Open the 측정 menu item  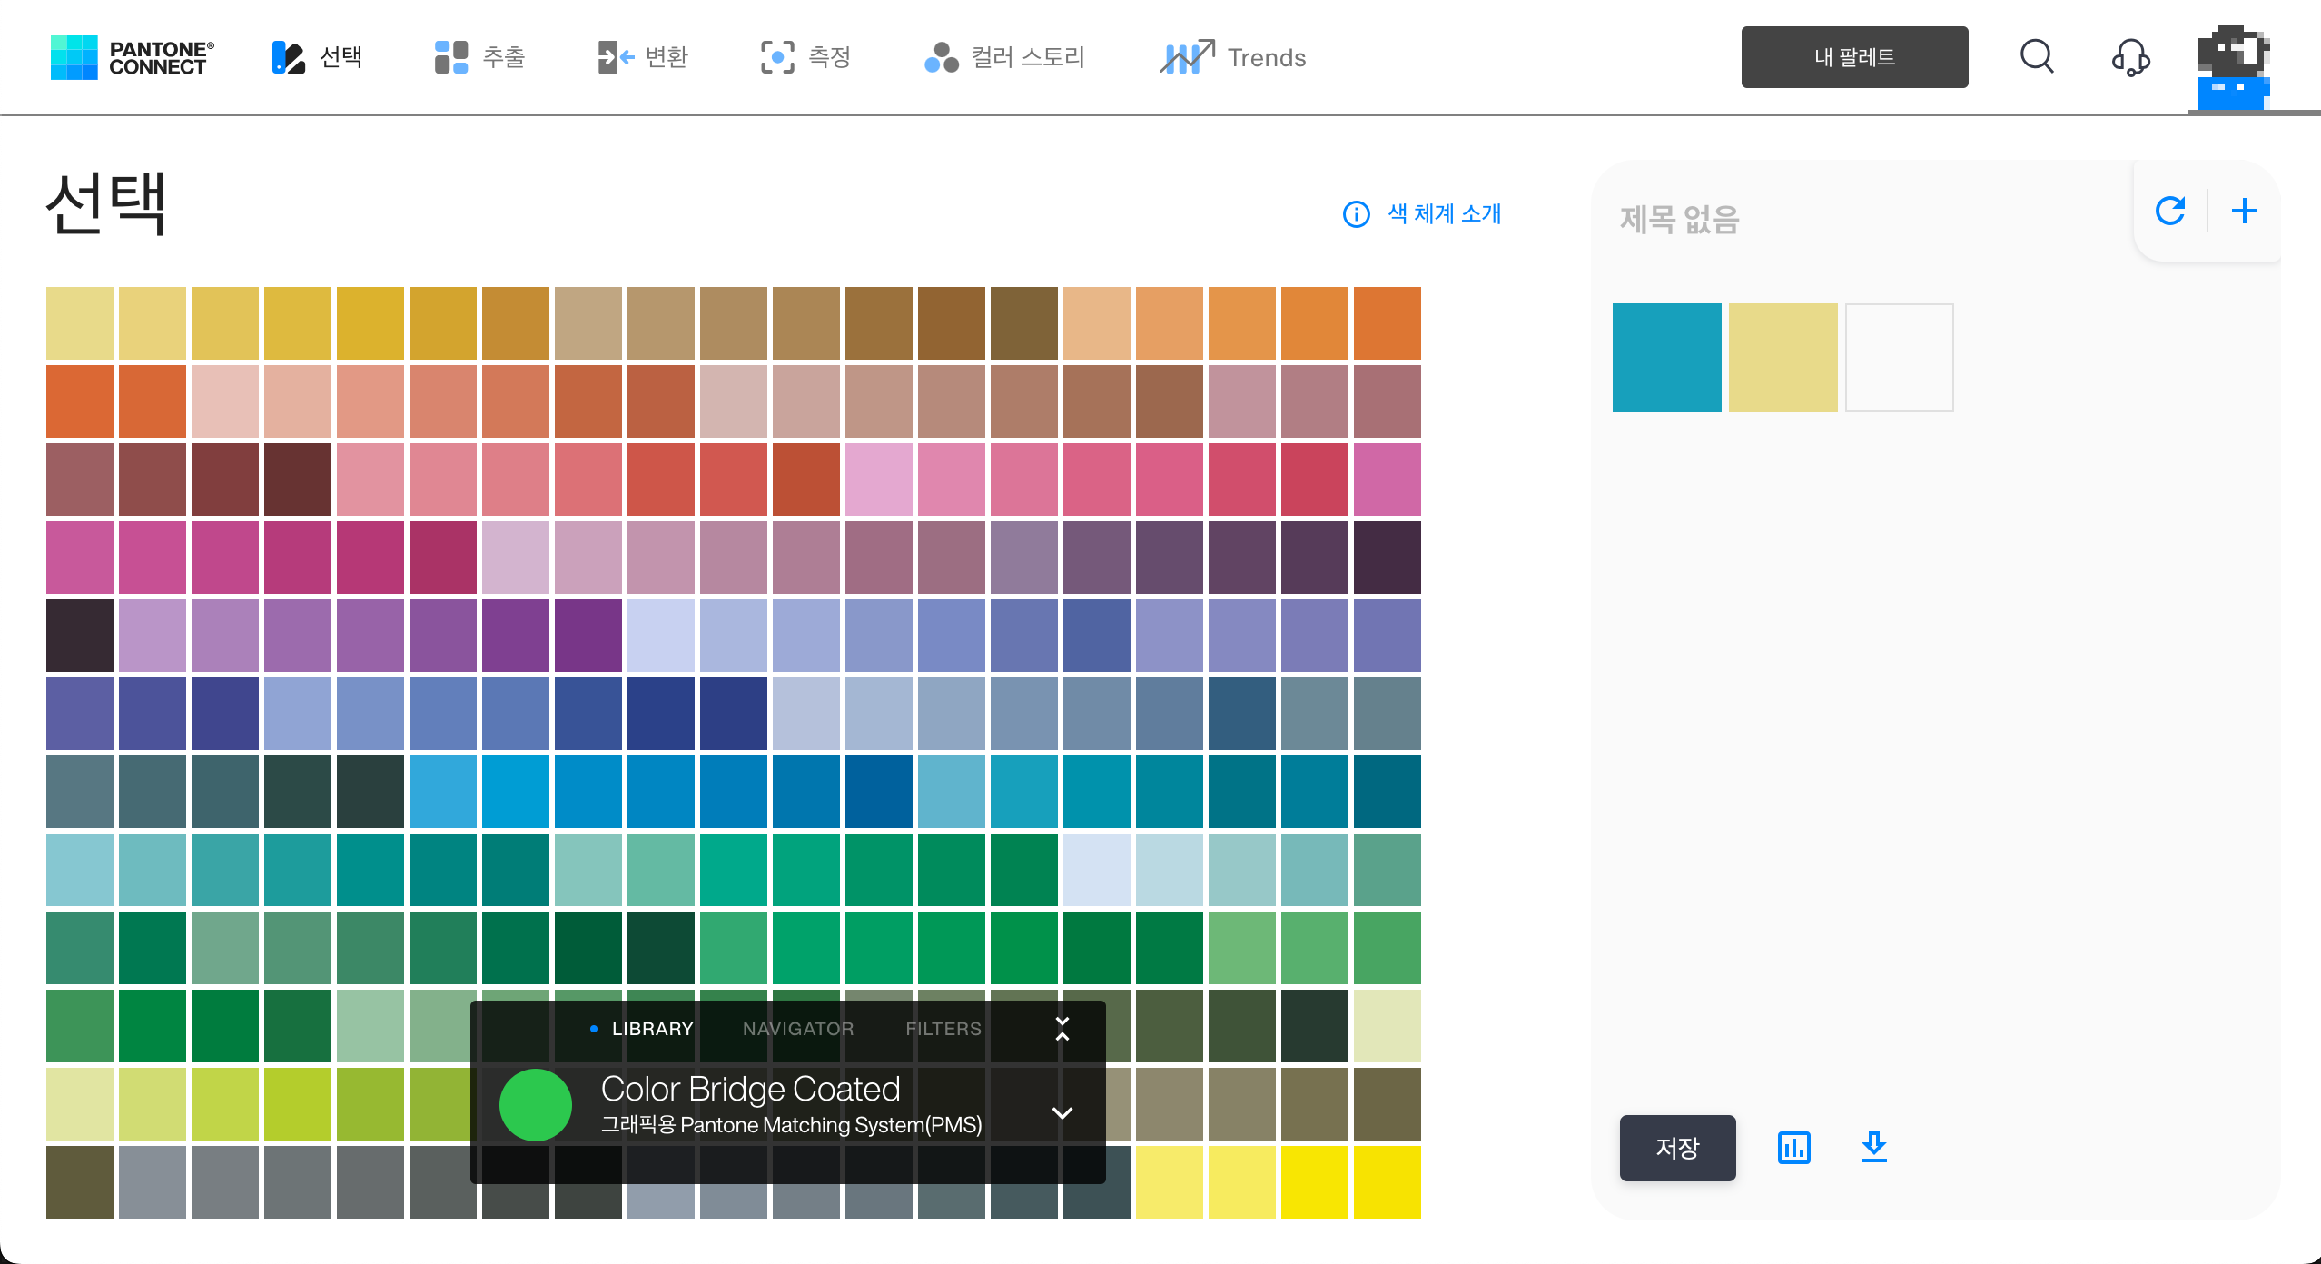click(805, 57)
